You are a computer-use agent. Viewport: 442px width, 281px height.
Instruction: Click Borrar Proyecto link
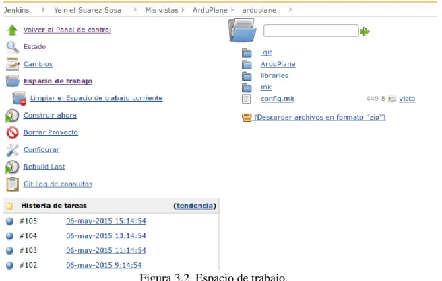click(51, 132)
